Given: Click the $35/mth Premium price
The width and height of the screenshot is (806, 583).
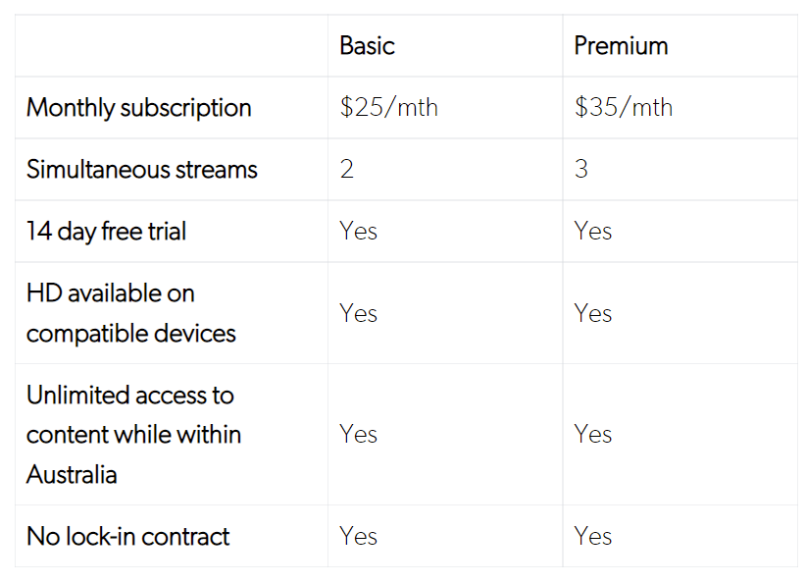Looking at the screenshot, I should coord(624,108).
